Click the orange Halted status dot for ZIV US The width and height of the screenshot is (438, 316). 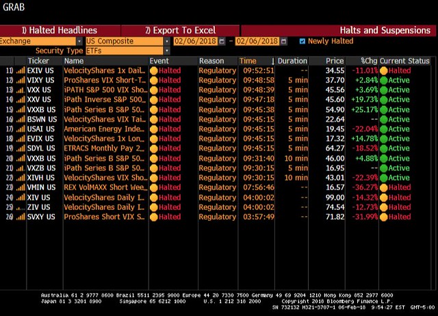pos(384,207)
